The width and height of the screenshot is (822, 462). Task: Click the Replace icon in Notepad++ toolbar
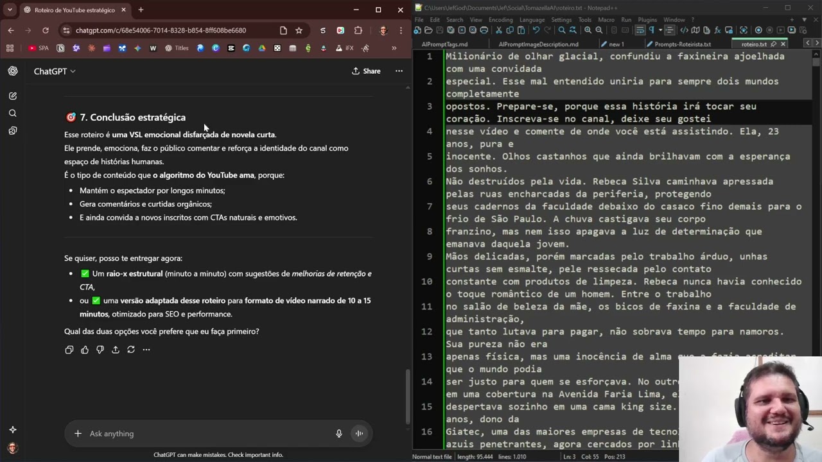(573, 30)
